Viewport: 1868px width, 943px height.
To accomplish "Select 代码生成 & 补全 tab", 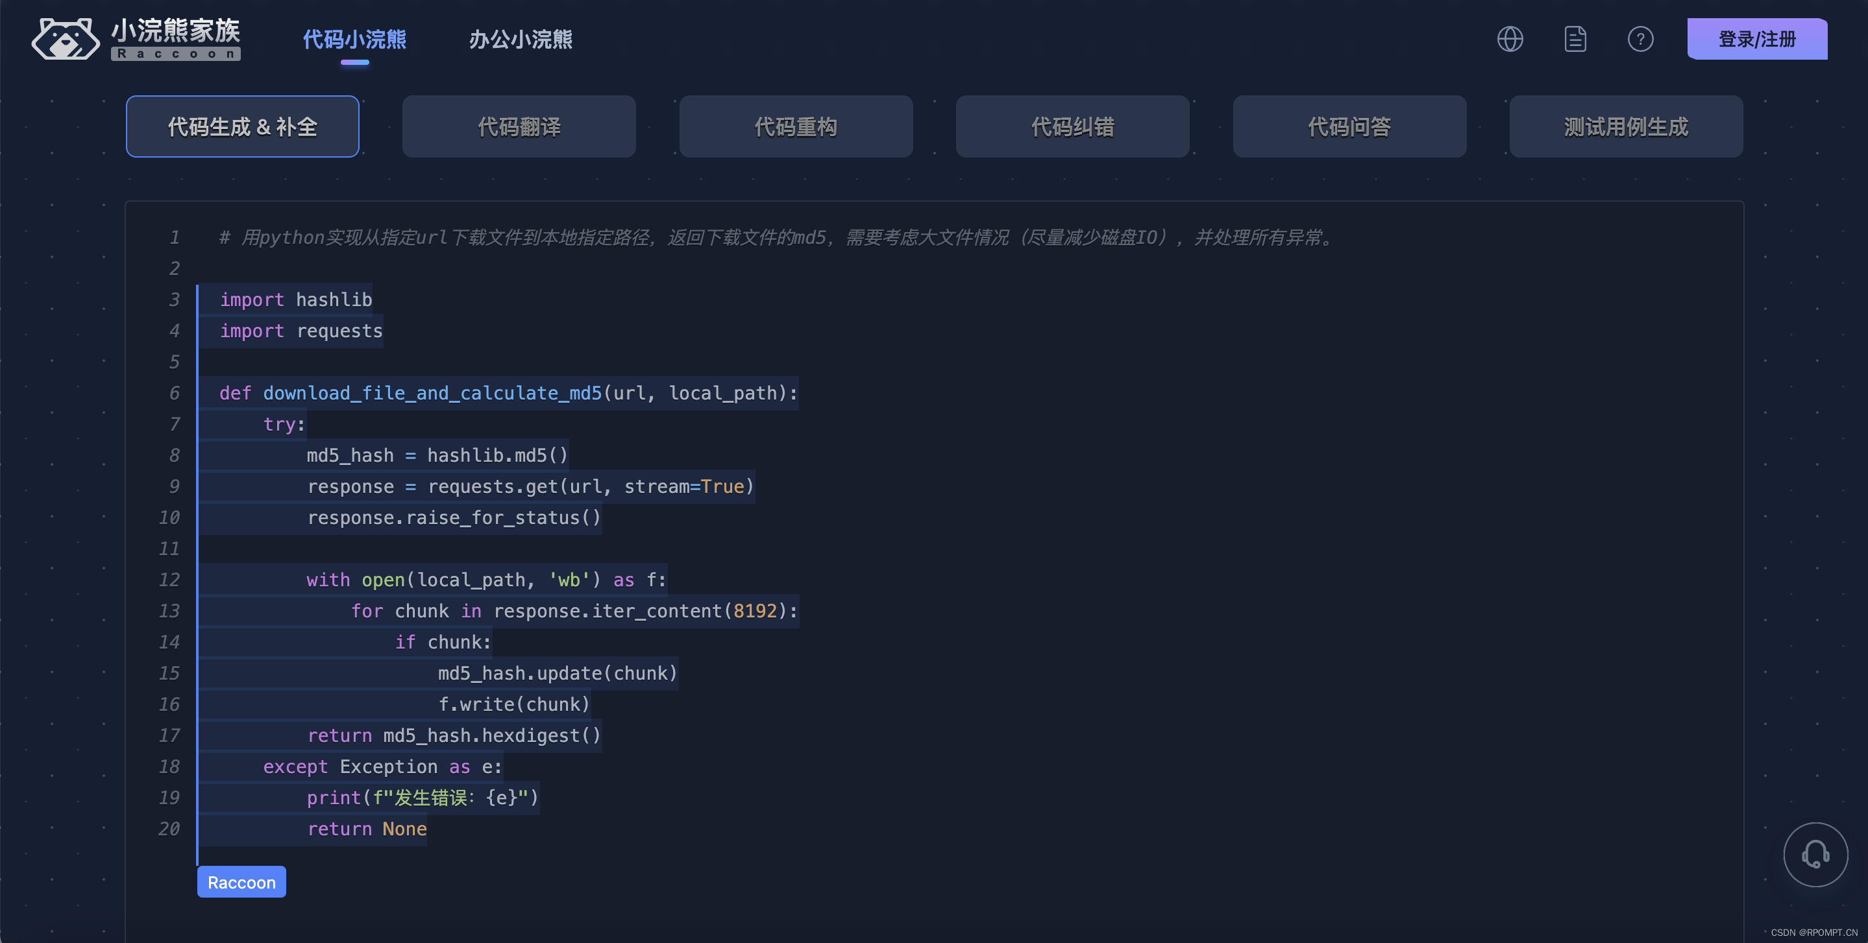I will tap(242, 127).
